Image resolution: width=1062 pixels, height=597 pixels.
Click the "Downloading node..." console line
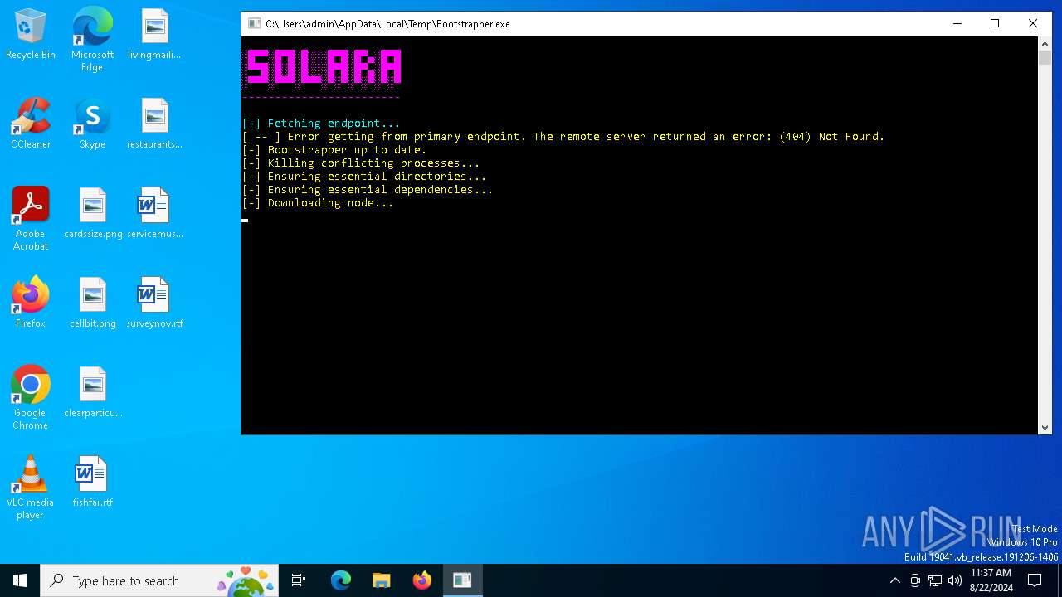click(318, 203)
